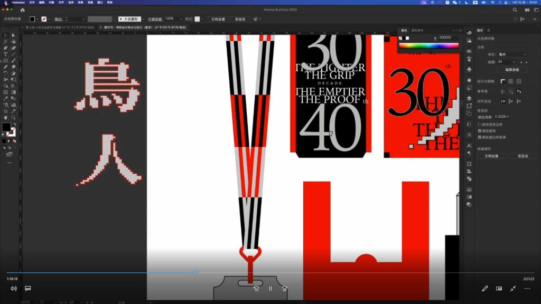Click the search magnifier in Illustrator header
The width and height of the screenshot is (541, 304).
(515, 10)
